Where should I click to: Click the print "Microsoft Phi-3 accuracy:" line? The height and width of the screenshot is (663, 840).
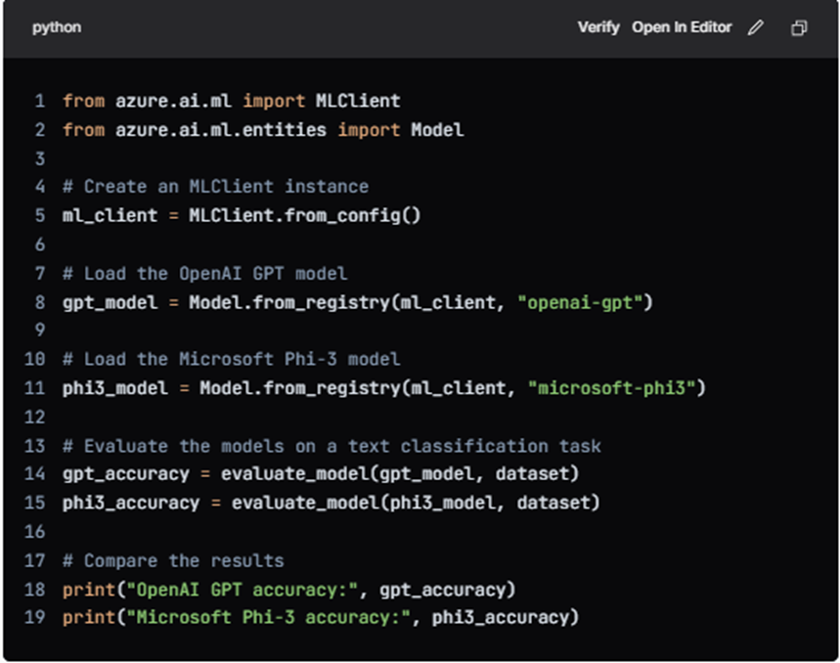[x=321, y=617]
